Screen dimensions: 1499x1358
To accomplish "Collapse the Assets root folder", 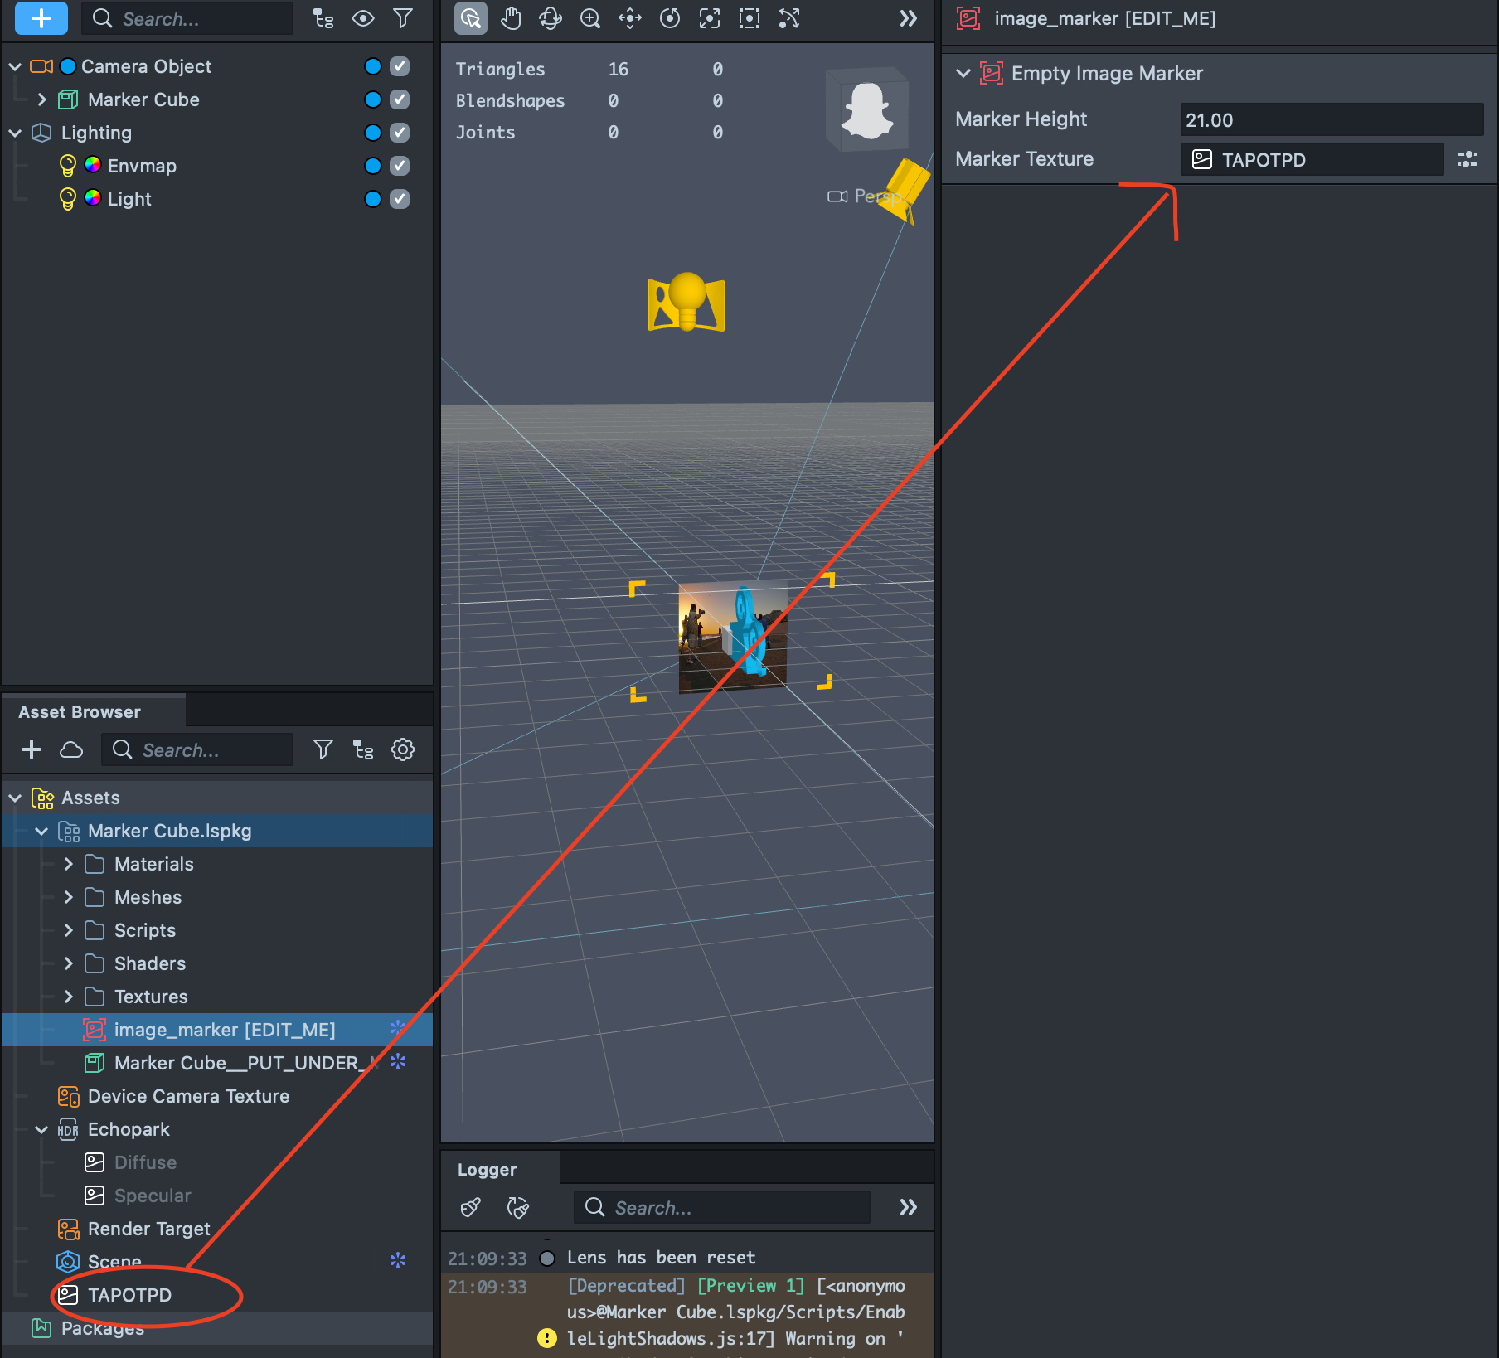I will pos(15,798).
